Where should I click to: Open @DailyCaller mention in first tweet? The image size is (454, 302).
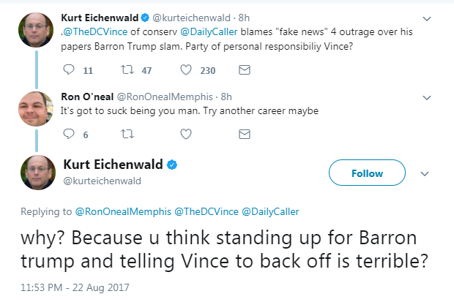tap(209, 31)
